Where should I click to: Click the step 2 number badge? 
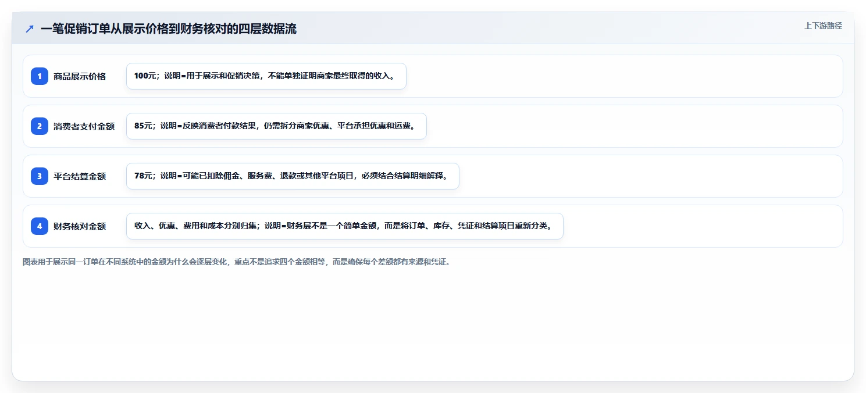click(x=40, y=126)
